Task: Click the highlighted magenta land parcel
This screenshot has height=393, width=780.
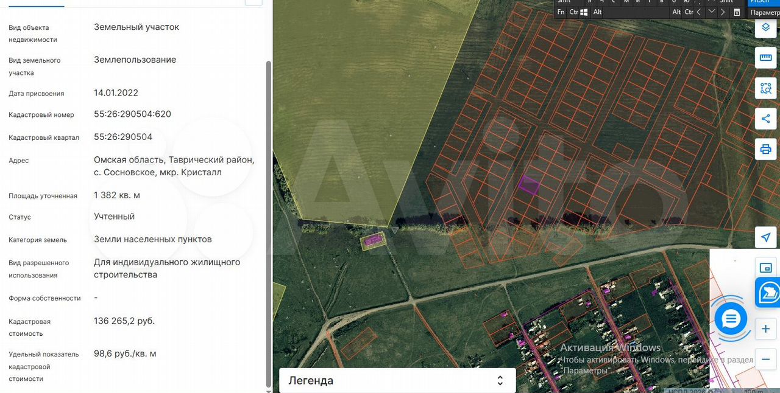Action: (x=528, y=185)
